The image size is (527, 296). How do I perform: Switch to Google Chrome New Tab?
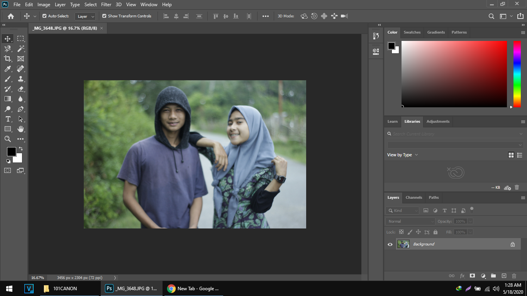pyautogui.click(x=193, y=288)
